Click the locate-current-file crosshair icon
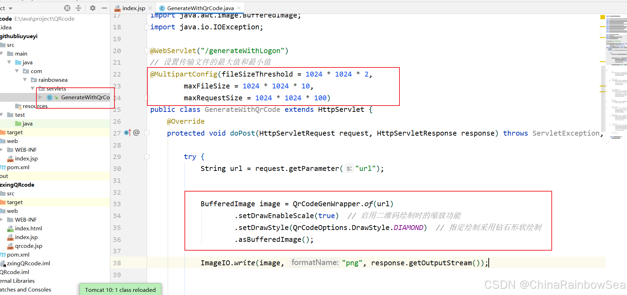This screenshot has width=627, height=295. (67, 8)
